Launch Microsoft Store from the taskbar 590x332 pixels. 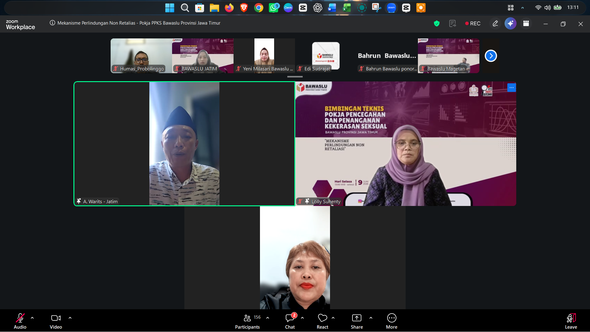click(x=199, y=8)
